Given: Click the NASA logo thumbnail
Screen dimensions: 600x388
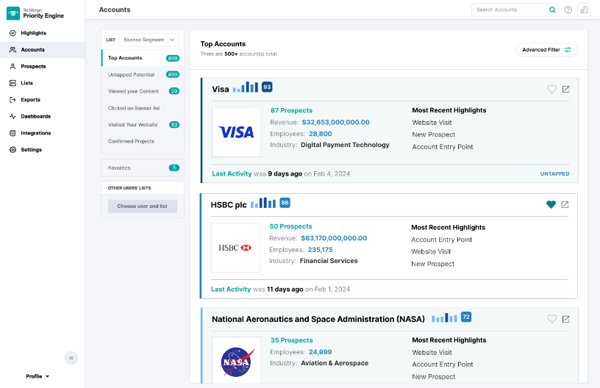Looking at the screenshot, I should click(237, 360).
